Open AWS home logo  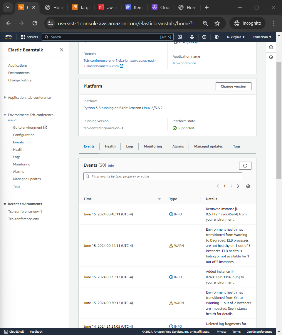[x=8, y=37]
